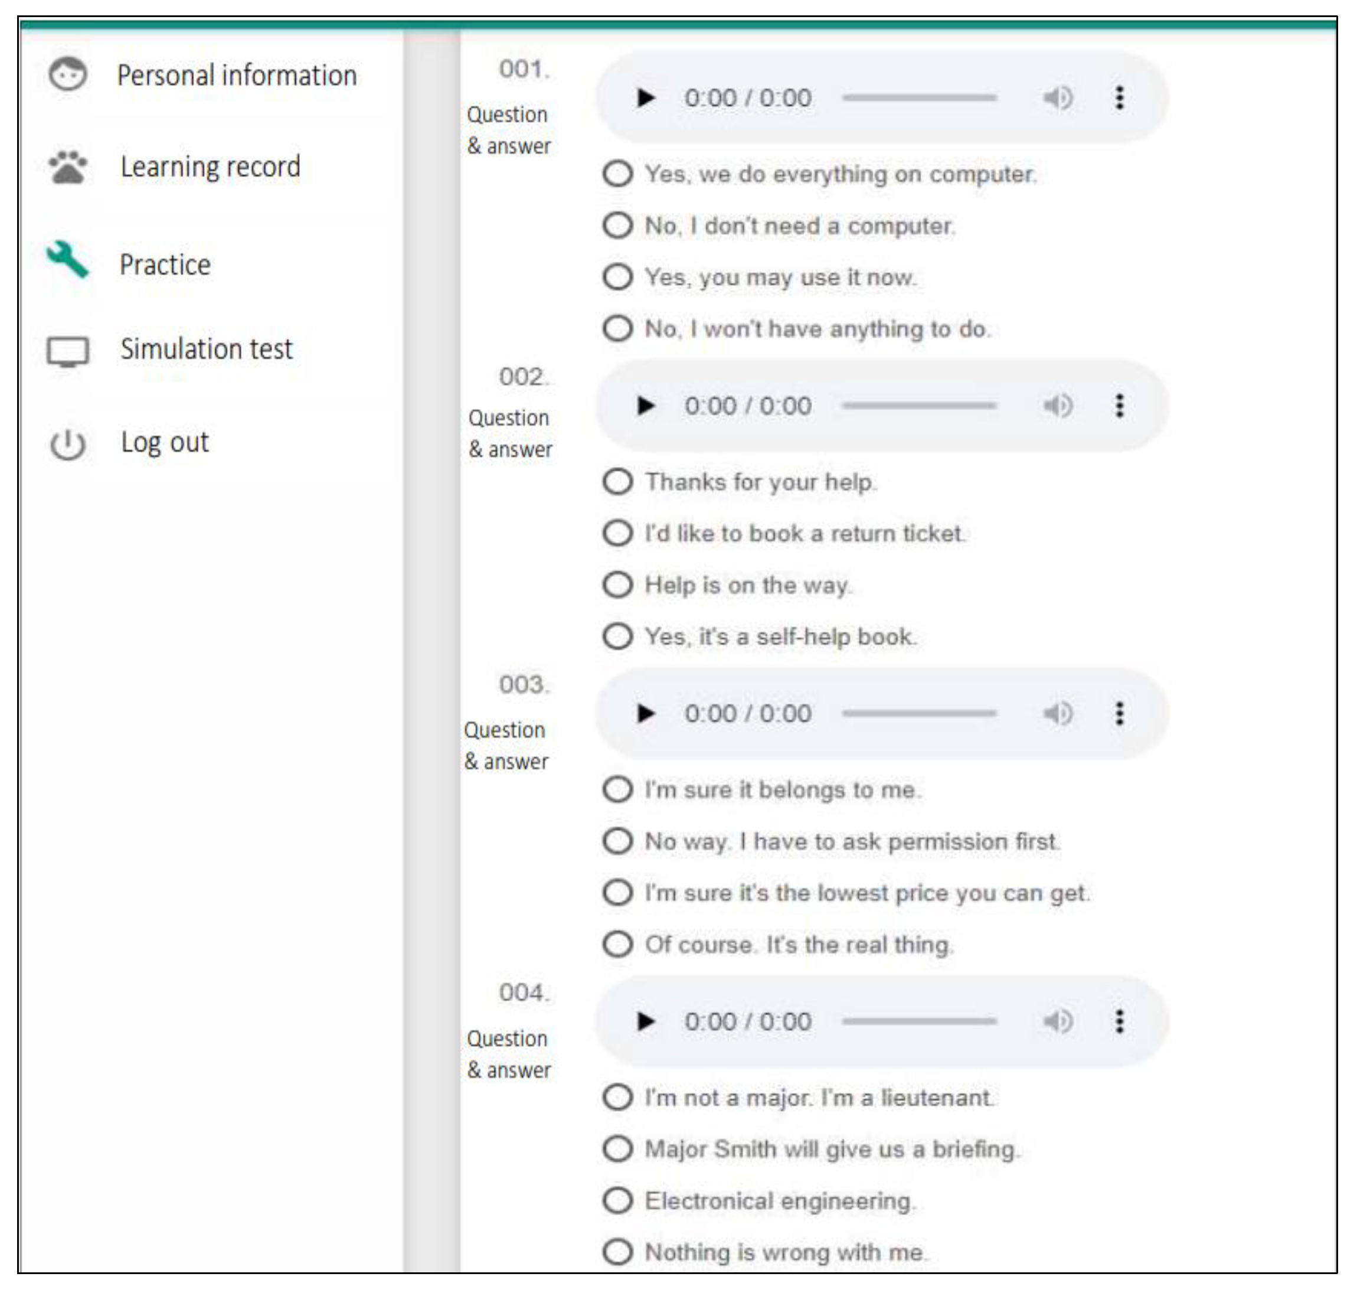The height and width of the screenshot is (1293, 1357).
Task: Click the paw icon for Learning record
Action: coord(67,167)
